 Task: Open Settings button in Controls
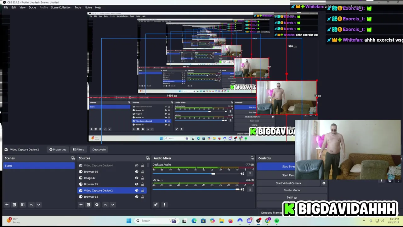[x=292, y=197]
